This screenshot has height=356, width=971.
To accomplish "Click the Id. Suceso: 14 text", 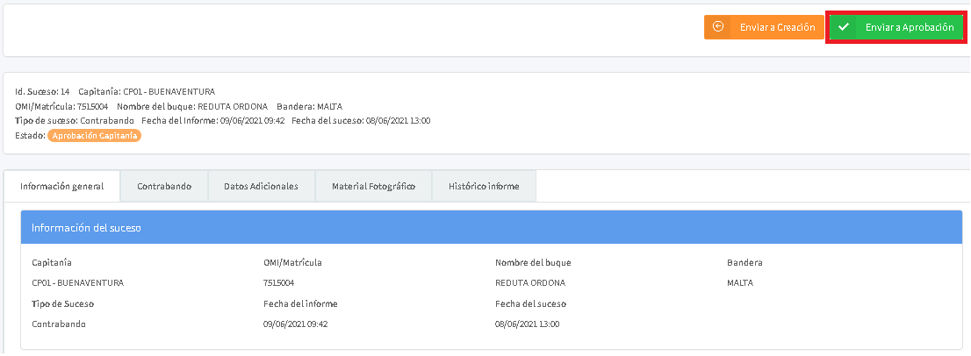I will (x=42, y=91).
